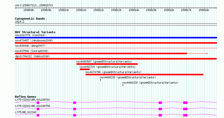This screenshot has width=224, height=118.
Task: Select the dgv1176e212 (Uddin2014) label
Action: (x=32, y=56)
